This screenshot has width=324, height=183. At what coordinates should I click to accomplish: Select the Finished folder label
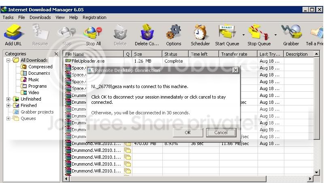click(x=28, y=105)
